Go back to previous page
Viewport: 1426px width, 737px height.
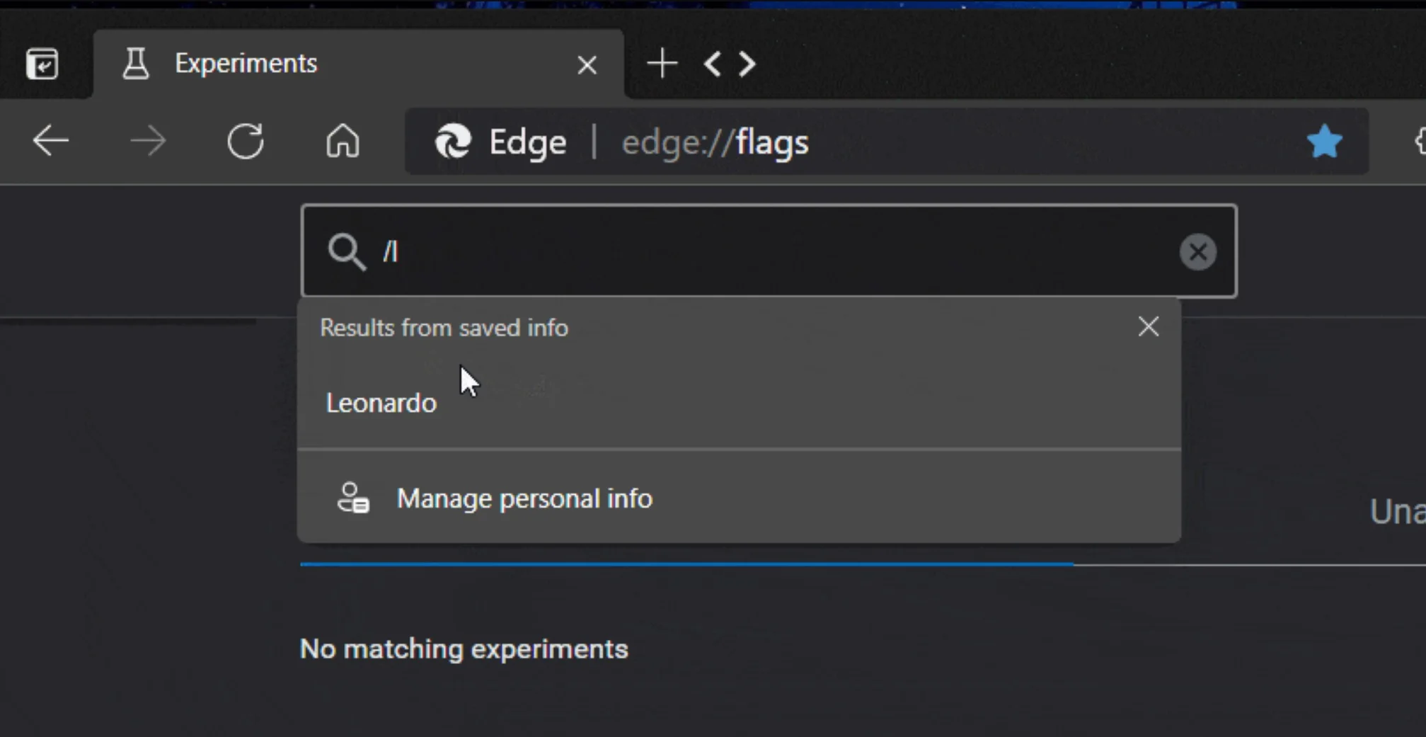coord(51,141)
